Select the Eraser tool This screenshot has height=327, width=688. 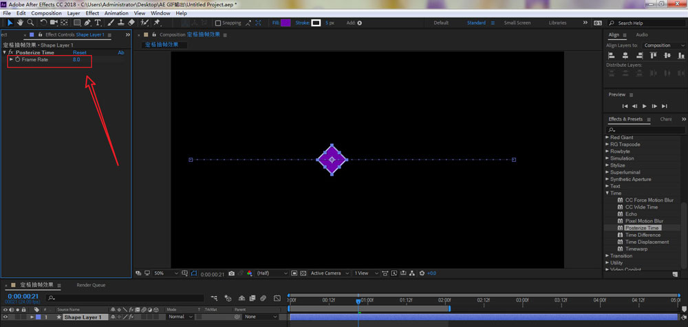(x=131, y=23)
